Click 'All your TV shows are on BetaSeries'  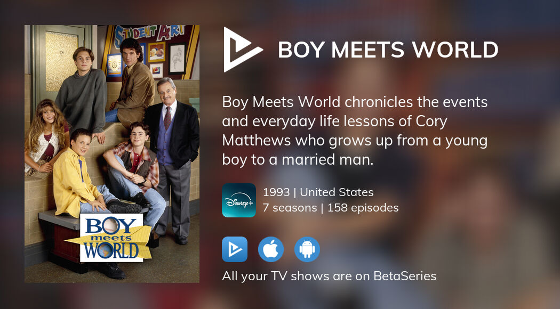click(x=329, y=276)
